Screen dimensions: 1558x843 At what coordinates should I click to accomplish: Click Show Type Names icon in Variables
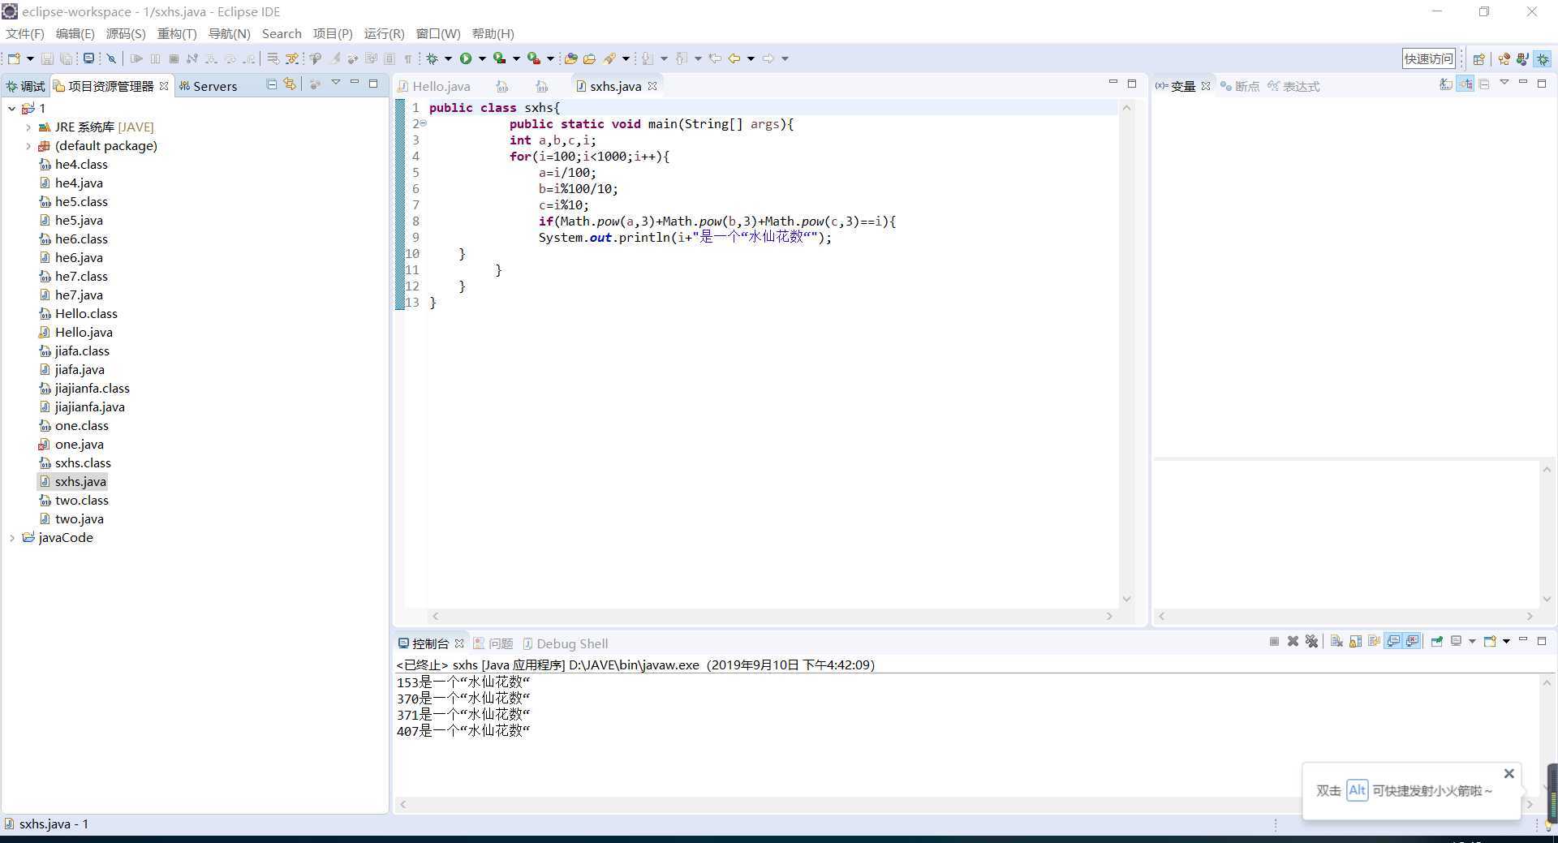tap(1446, 84)
